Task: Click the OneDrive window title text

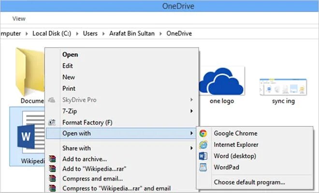Action: [178, 6]
